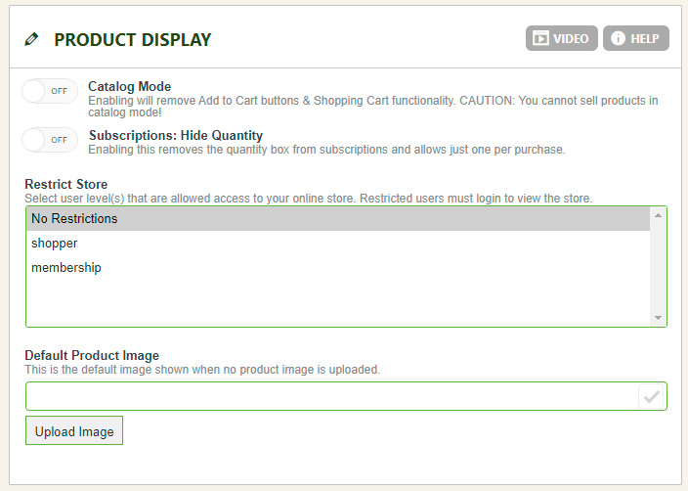Pick membership in the Restrict Store list
Screen dimensions: 688x491
66,267
